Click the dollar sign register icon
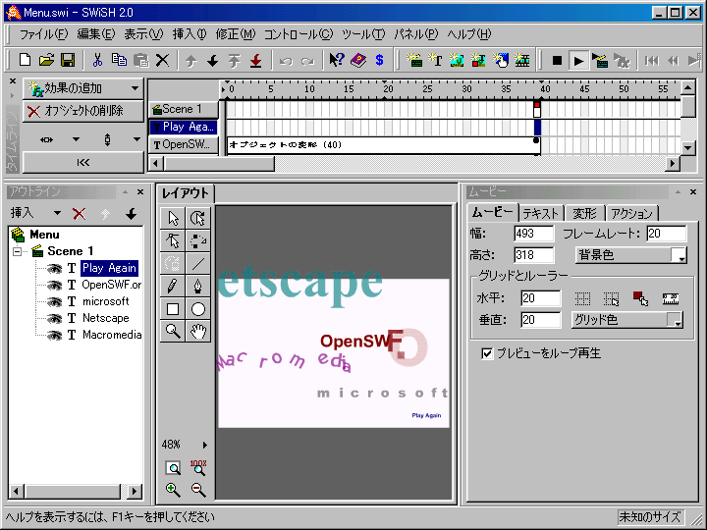This screenshot has height=530, width=707. [x=380, y=60]
